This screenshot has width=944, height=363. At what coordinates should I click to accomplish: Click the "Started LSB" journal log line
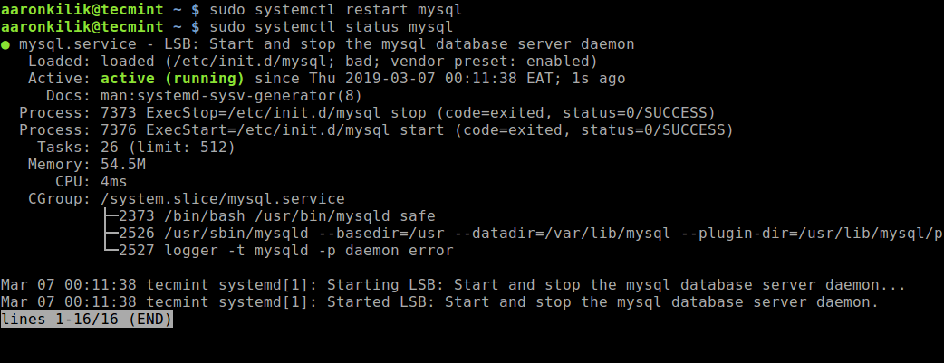(439, 302)
